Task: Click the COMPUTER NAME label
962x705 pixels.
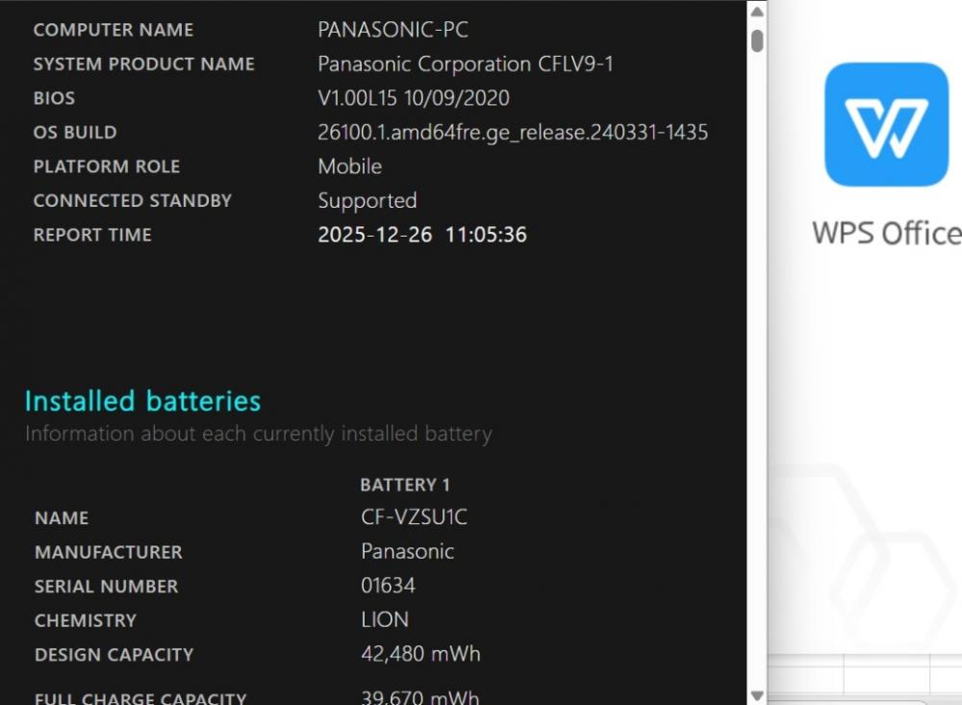Action: click(114, 30)
